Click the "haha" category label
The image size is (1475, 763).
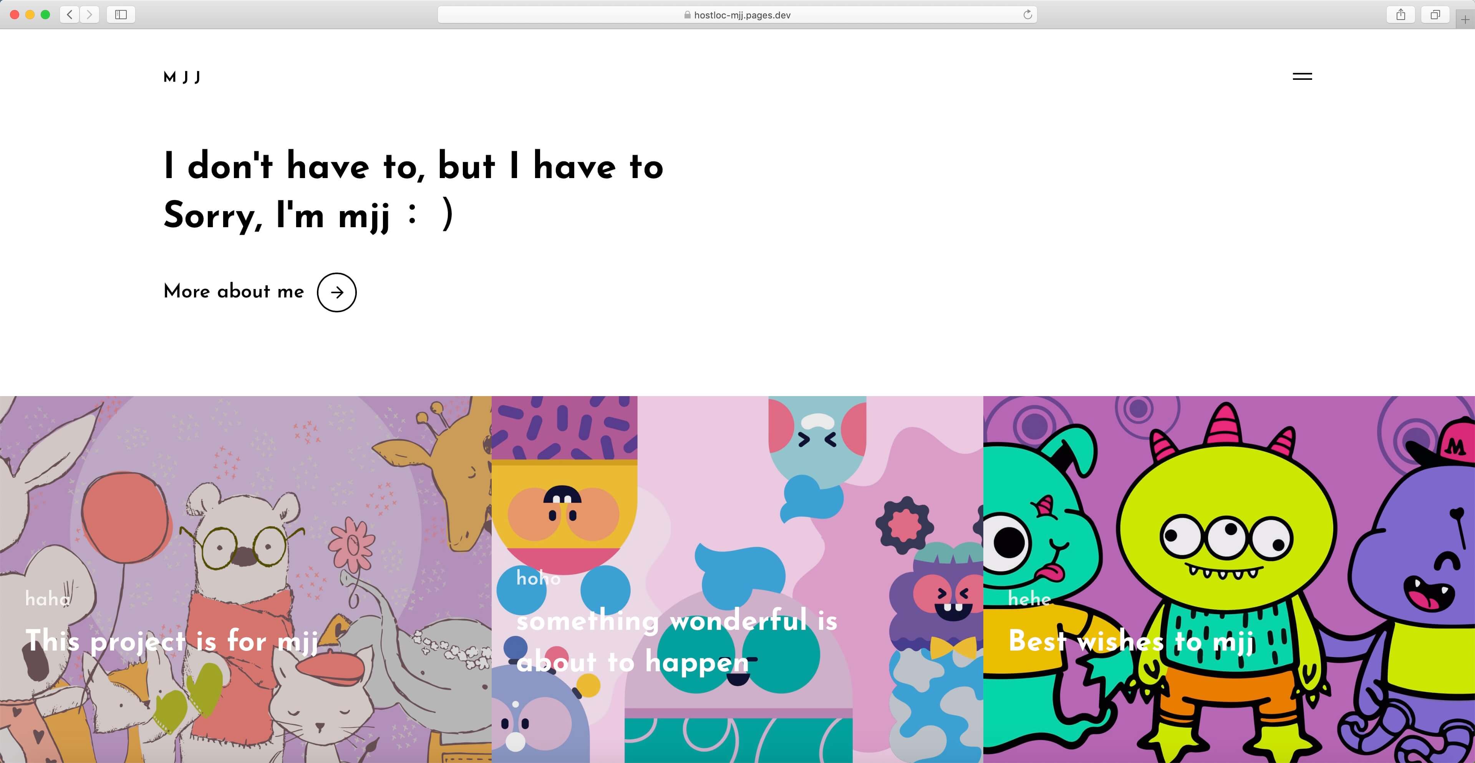point(48,599)
